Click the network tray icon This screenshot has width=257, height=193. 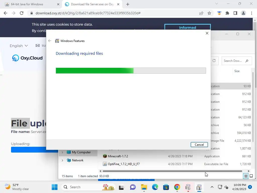tap(220, 187)
